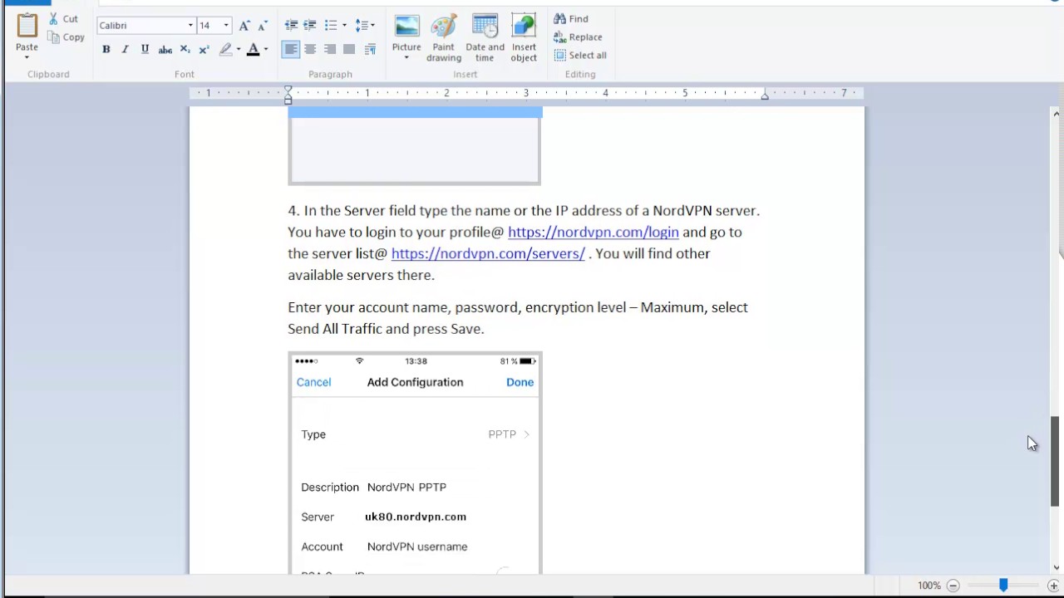This screenshot has height=598, width=1064.
Task: Insert a Paint drawing
Action: click(444, 37)
